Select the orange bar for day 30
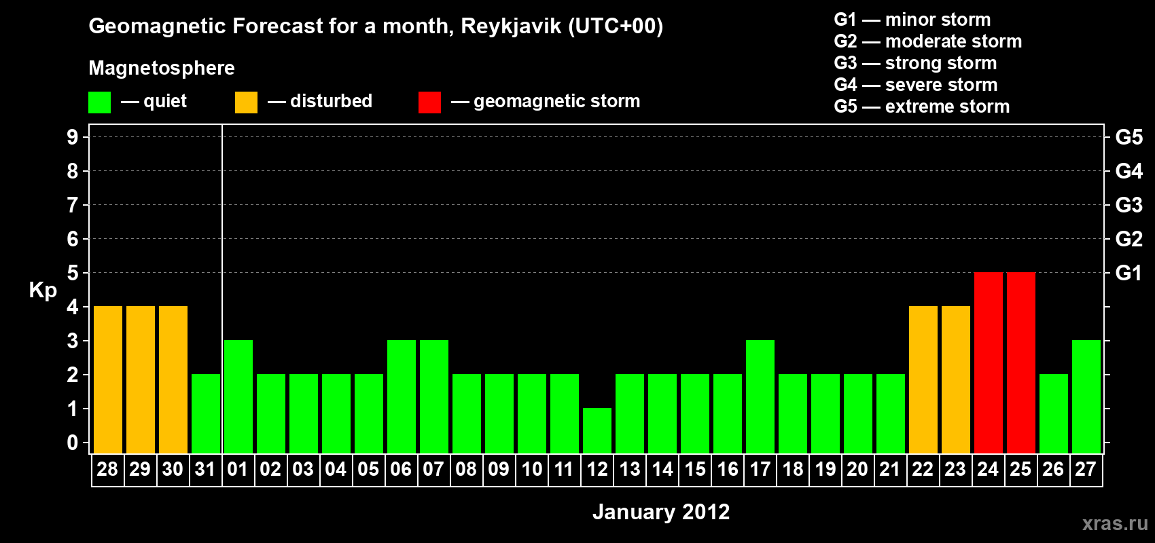Image resolution: width=1155 pixels, height=543 pixels. (173, 379)
